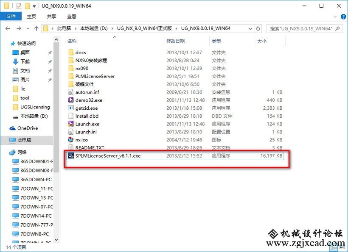Screen dimensions: 348x252
Task: Click the nx090 folder icon
Action: (71, 68)
